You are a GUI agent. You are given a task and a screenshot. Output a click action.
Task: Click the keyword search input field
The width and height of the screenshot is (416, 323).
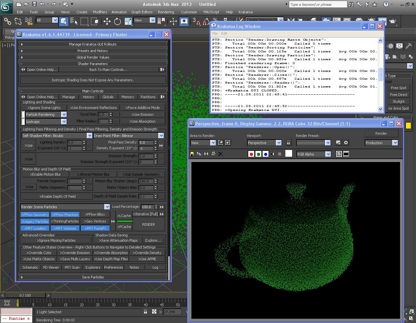click(318, 5)
